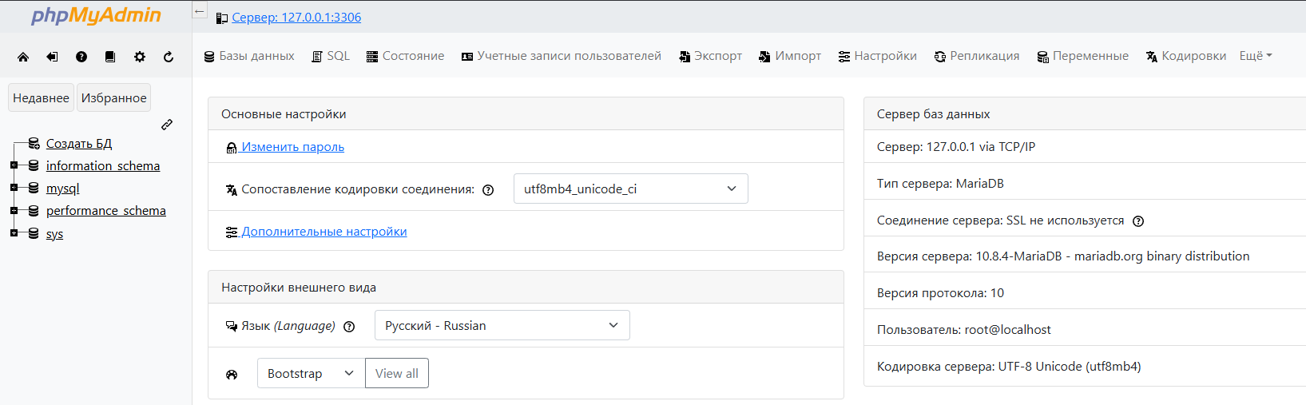Click database icon beside performance_schema

point(34,211)
